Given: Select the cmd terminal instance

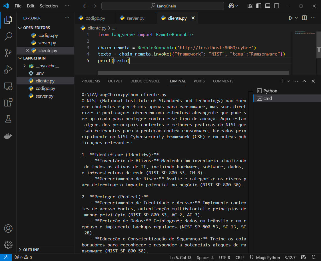Looking at the screenshot, I should click(287, 98).
